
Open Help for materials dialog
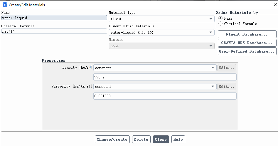178,140
